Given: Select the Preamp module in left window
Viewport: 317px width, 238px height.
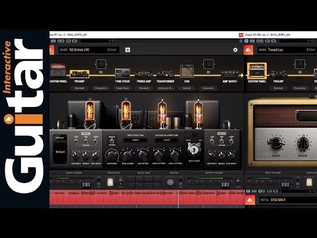Looking at the screenshot, I should 79,74.
